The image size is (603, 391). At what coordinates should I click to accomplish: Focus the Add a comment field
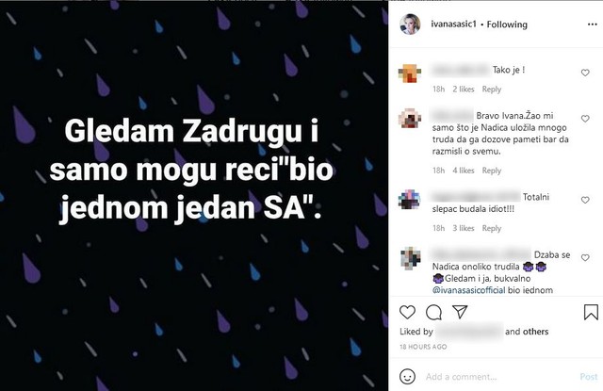[x=499, y=377]
